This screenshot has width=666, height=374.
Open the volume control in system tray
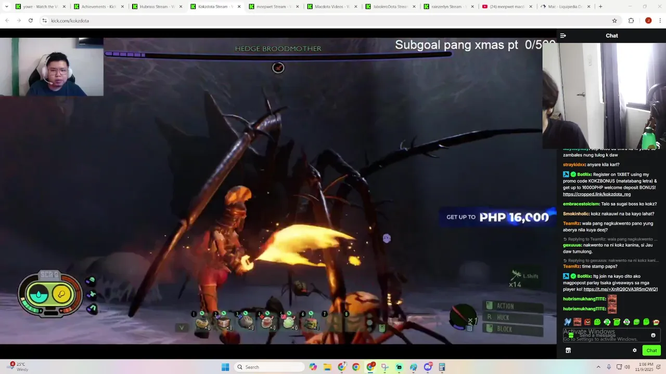pos(627,367)
